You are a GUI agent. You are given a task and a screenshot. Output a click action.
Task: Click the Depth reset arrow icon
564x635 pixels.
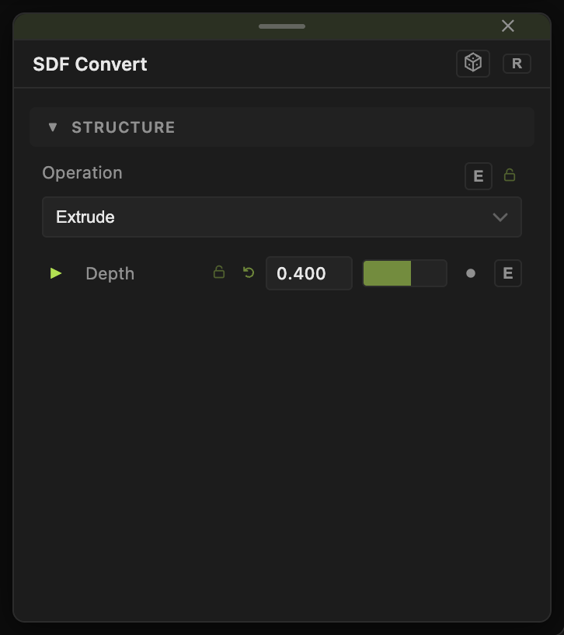click(249, 272)
